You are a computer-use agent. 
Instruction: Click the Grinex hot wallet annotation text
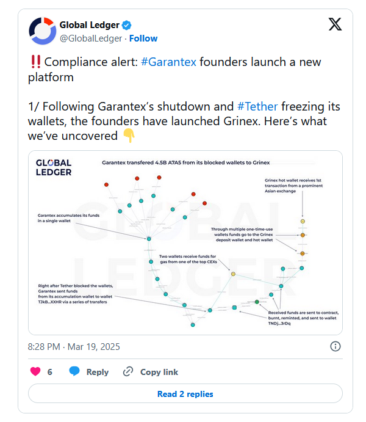(293, 186)
